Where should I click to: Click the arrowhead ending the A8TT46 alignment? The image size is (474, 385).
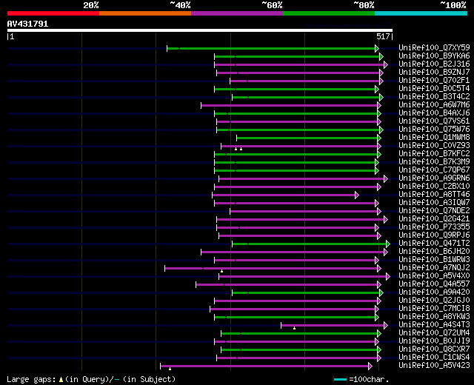[357, 195]
